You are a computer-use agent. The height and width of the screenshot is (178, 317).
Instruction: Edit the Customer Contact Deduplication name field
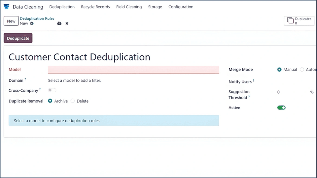tap(80, 57)
